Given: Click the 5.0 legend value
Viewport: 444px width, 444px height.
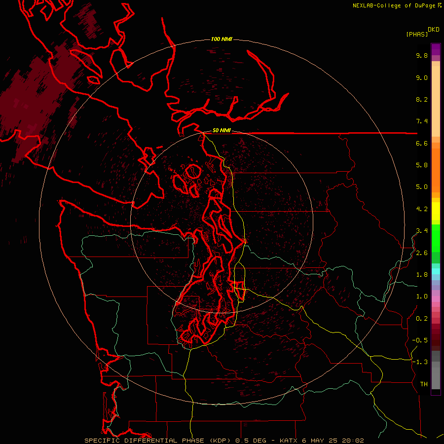Looking at the screenshot, I should point(422,187).
